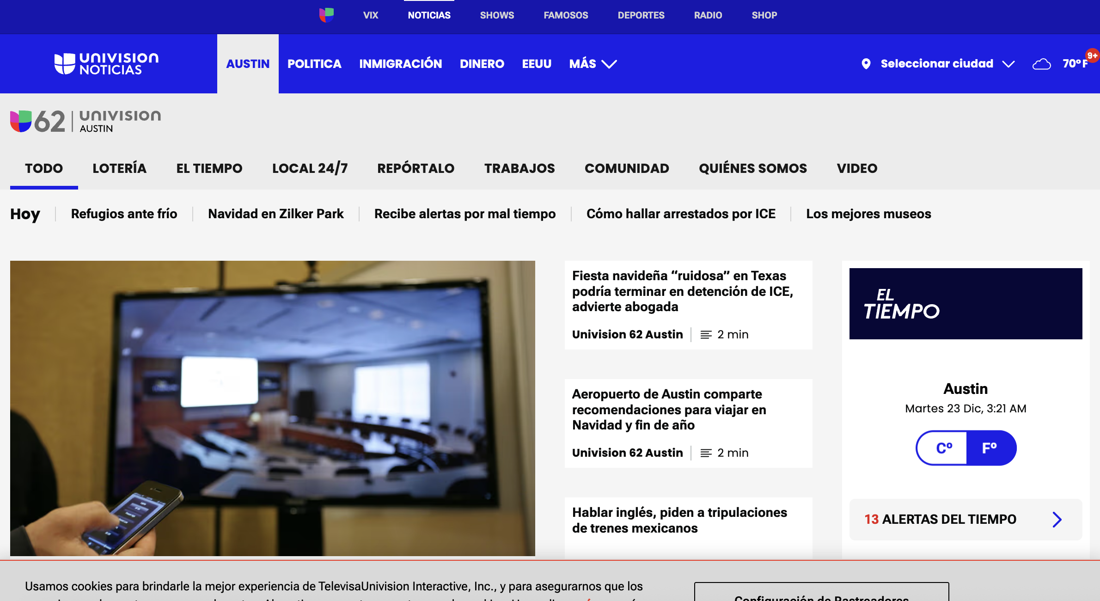Select INMIGRACIÓN in the navigation bar
Viewport: 1100px width, 601px height.
[x=400, y=64]
